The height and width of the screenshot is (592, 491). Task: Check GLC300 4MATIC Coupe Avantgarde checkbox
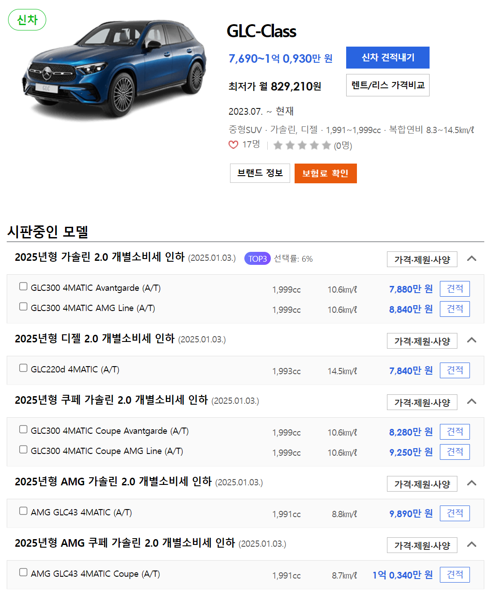coord(23,429)
